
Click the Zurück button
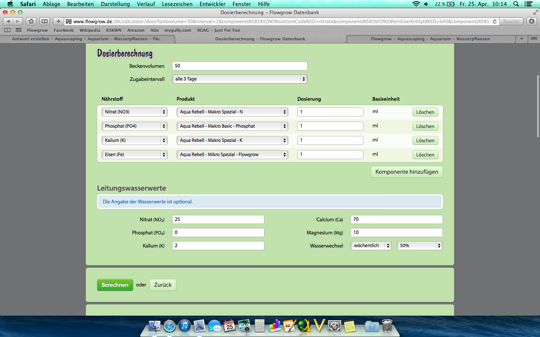pos(163,285)
